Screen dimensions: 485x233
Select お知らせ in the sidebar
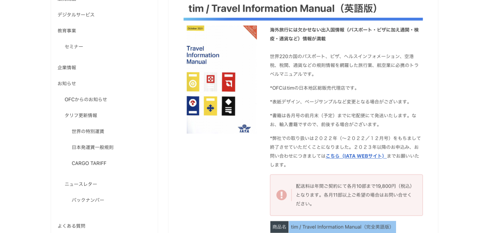(67, 84)
